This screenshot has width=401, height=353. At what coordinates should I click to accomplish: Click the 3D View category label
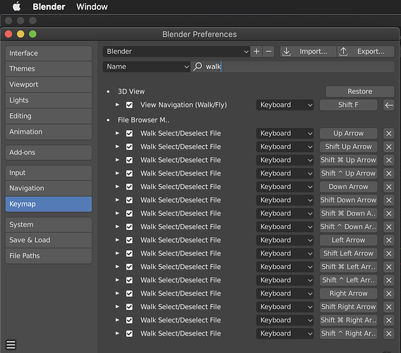[131, 91]
